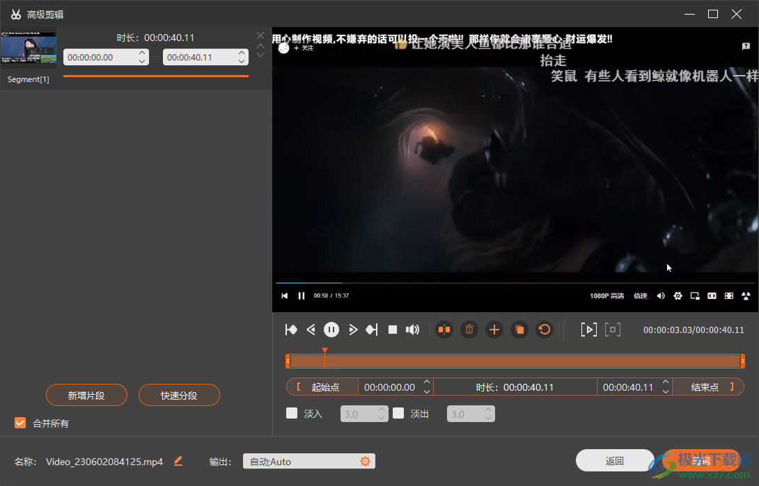Image resolution: width=759 pixels, height=486 pixels.
Task: Click the segment list end time field
Action: [x=205, y=57]
